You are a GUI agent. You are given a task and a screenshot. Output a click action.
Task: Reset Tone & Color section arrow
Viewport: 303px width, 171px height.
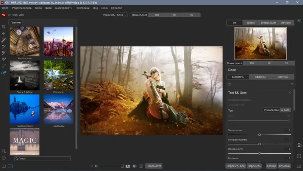(x=290, y=93)
